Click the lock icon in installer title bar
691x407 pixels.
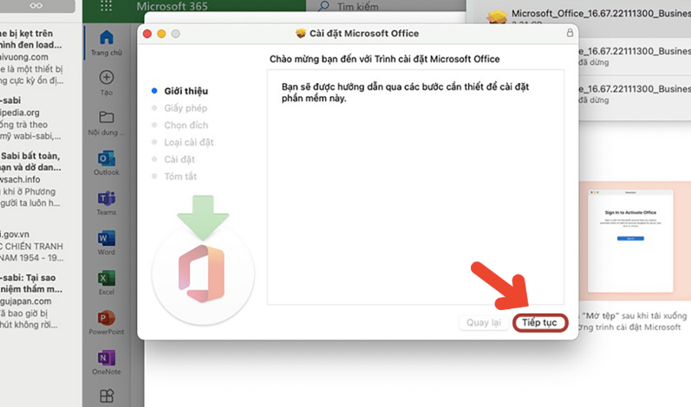[569, 33]
